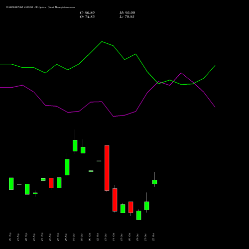Click the 16 Oct date axis label

129,237
